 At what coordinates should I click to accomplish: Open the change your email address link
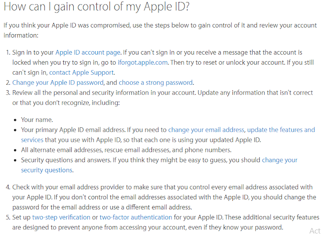pyautogui.click(x=206, y=130)
